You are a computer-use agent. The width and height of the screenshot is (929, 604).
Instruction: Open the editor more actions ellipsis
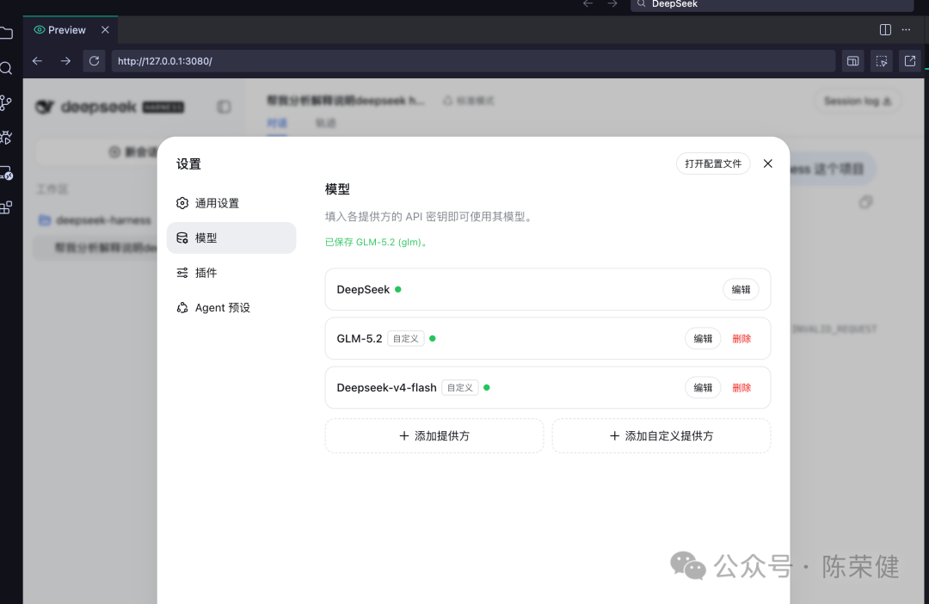click(906, 29)
